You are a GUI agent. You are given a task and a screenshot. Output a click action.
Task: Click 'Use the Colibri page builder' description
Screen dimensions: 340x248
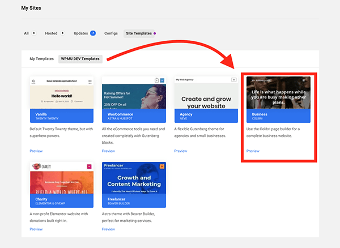[x=273, y=132]
